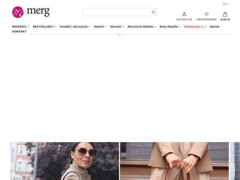Open the login user icon
Image resolution: width=240 pixels, height=180 pixels.
pos(184,14)
